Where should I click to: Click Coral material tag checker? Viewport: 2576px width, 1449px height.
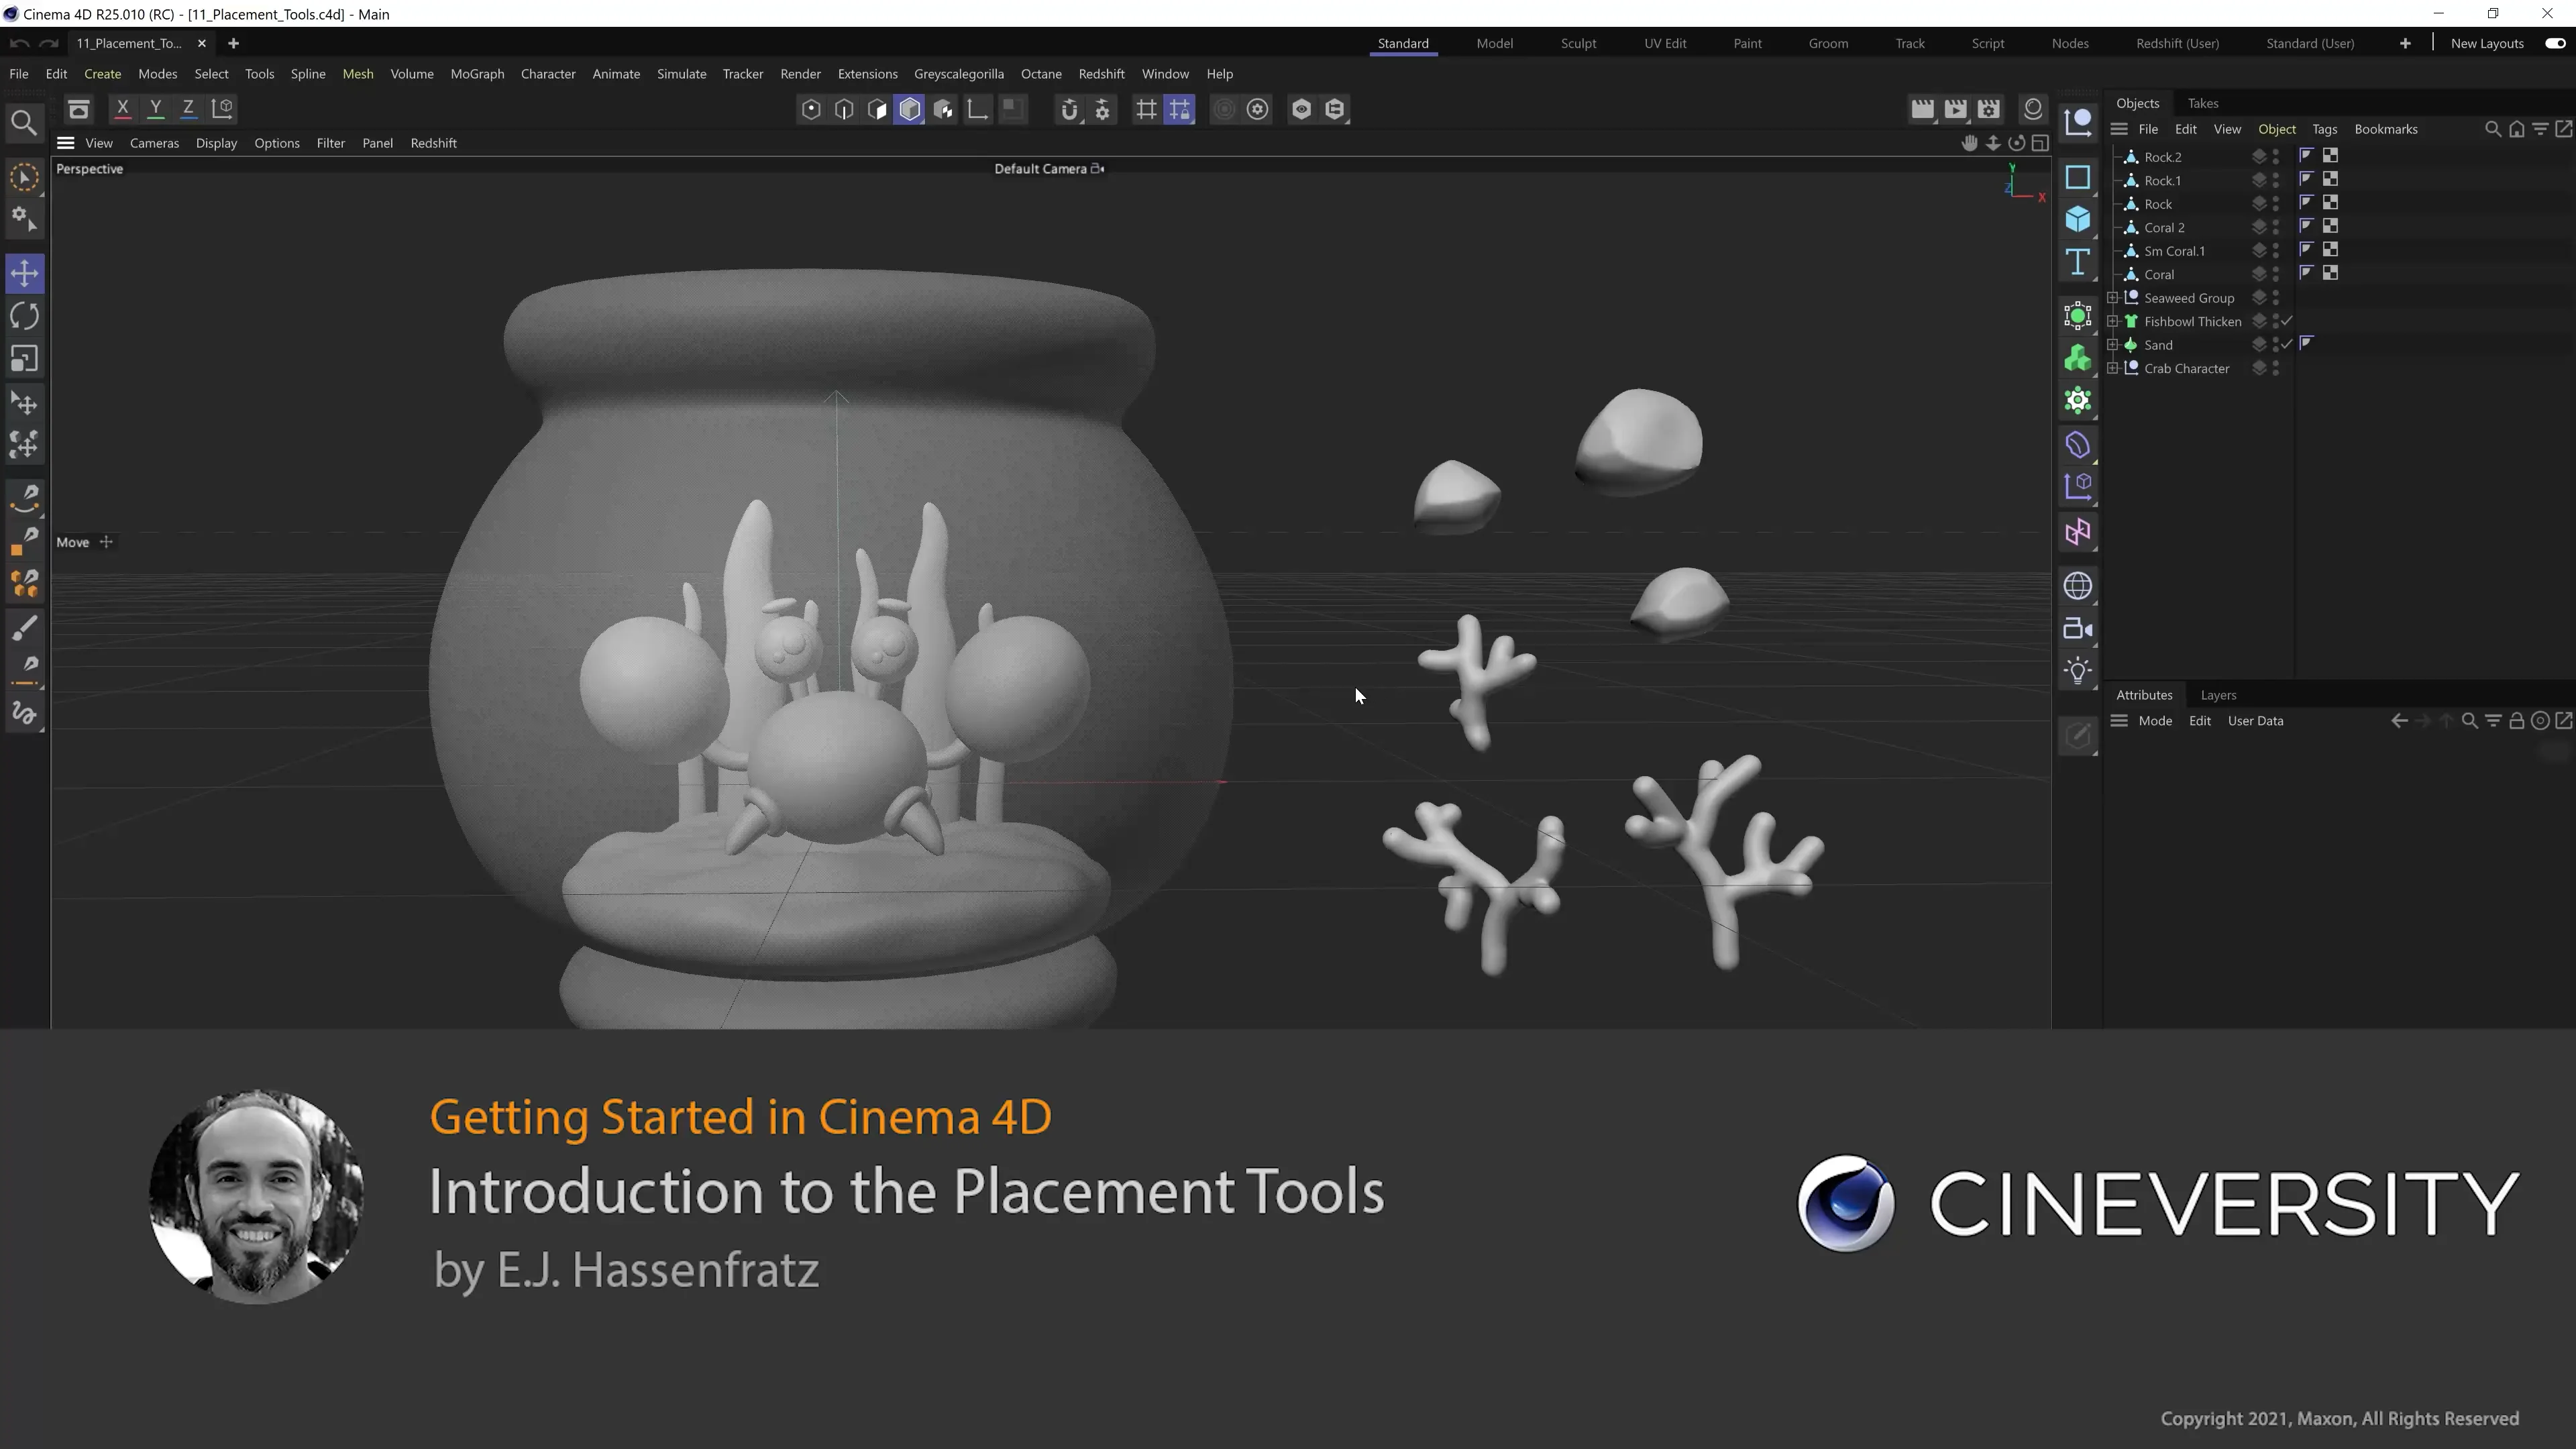pos(2330,273)
